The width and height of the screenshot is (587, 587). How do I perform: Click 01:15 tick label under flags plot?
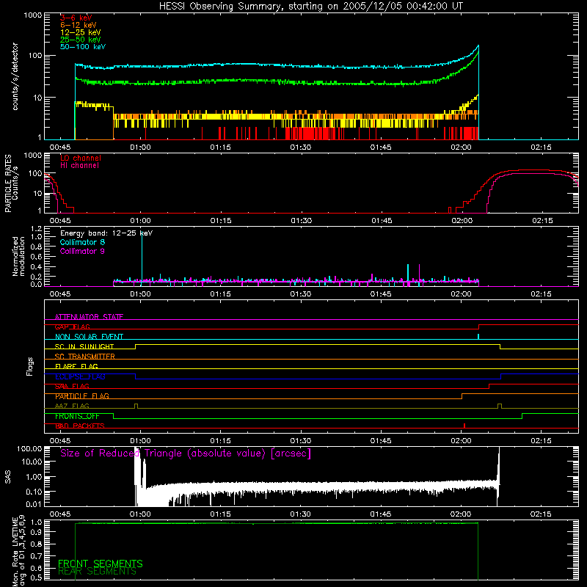[x=221, y=441]
